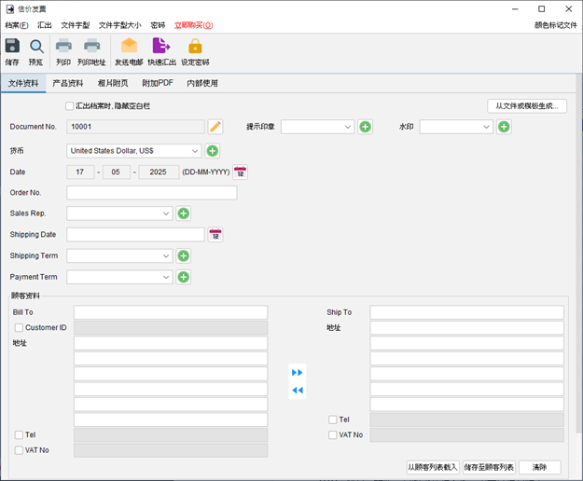Open the 汇出 menu

point(45,25)
